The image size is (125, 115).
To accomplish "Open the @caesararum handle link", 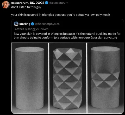I will 59,3.
